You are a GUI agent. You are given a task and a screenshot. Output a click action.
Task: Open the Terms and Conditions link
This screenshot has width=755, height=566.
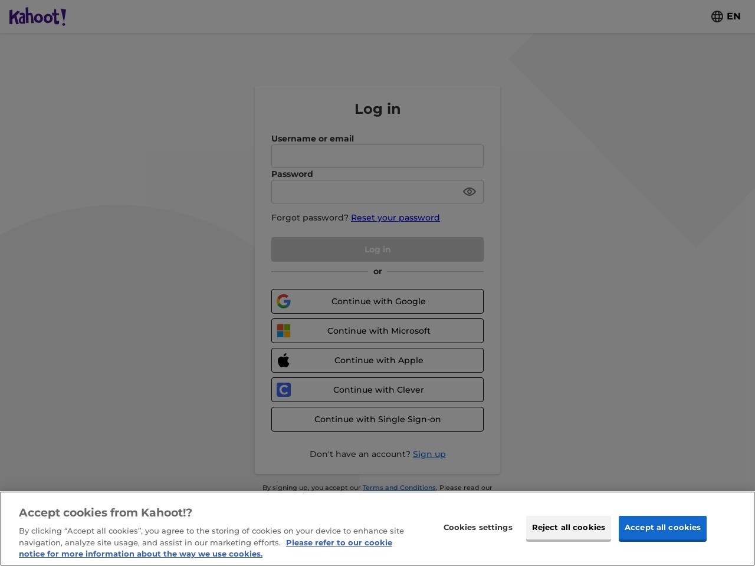pos(399,488)
